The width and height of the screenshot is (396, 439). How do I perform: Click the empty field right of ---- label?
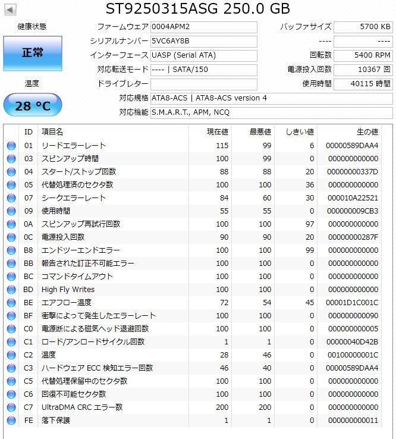click(x=363, y=42)
